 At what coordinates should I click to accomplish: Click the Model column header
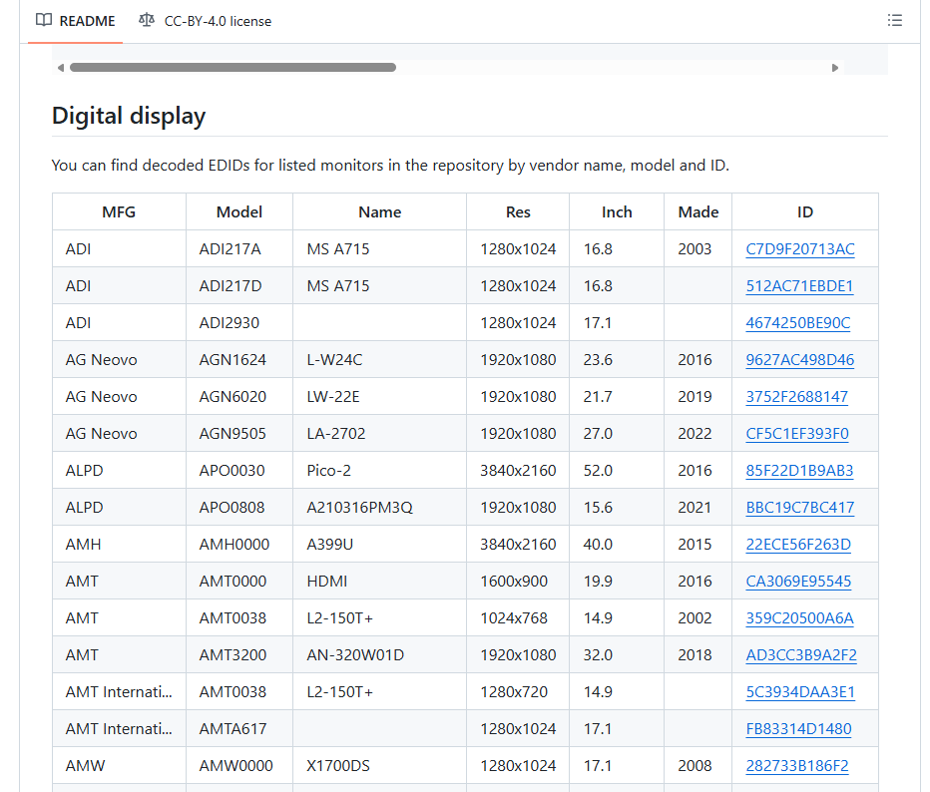click(x=239, y=211)
